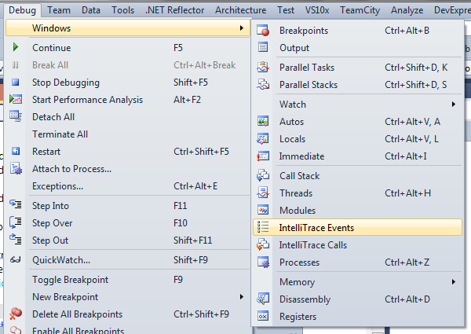
Task: Click the IntelliTrace Events icon
Action: [264, 228]
